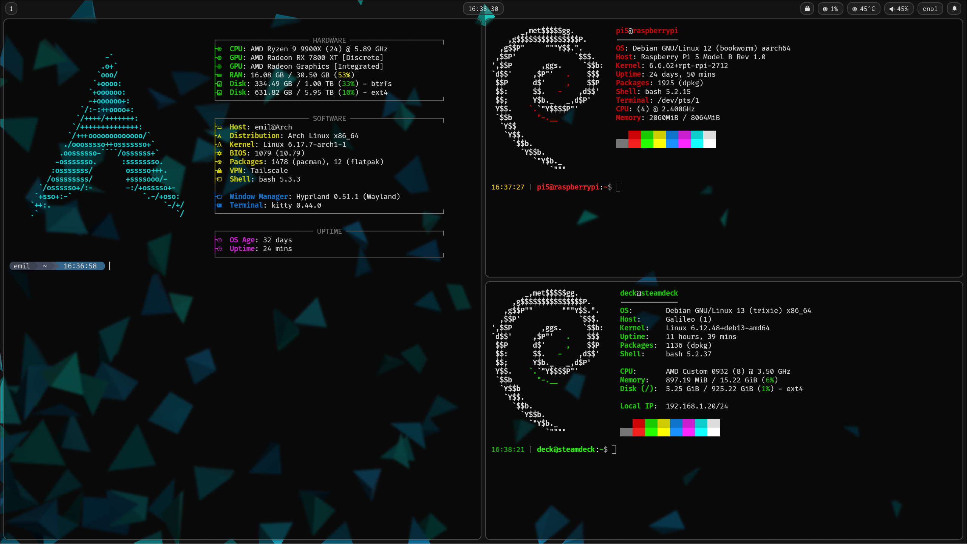This screenshot has height=544, width=967.
Task: Click the 16:38:30 clock in the bar
Action: point(483,9)
